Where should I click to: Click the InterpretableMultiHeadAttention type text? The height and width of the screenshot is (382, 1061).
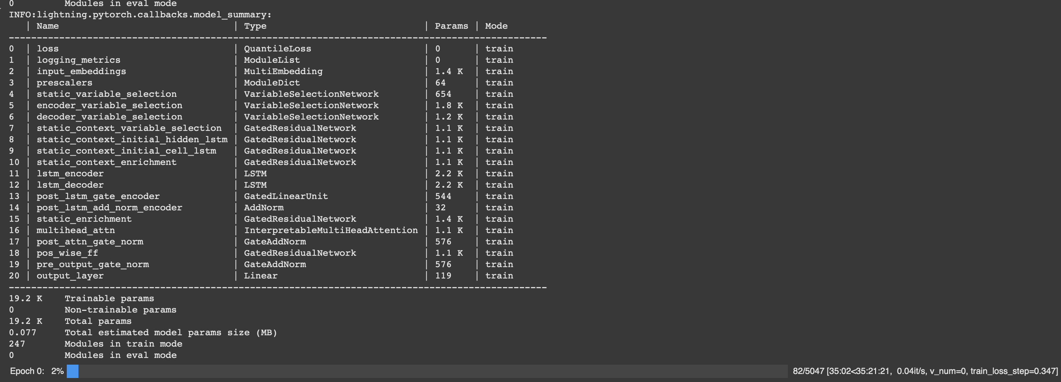click(x=331, y=230)
